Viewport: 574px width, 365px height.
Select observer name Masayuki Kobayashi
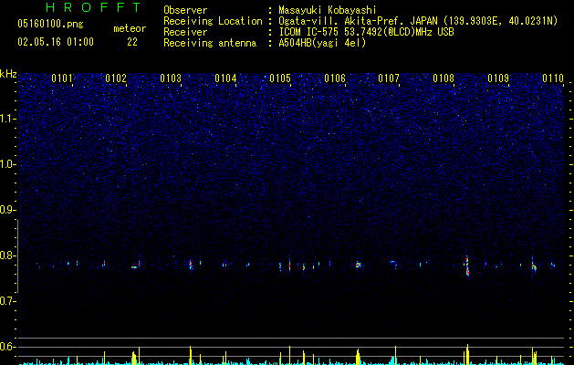tap(328, 10)
